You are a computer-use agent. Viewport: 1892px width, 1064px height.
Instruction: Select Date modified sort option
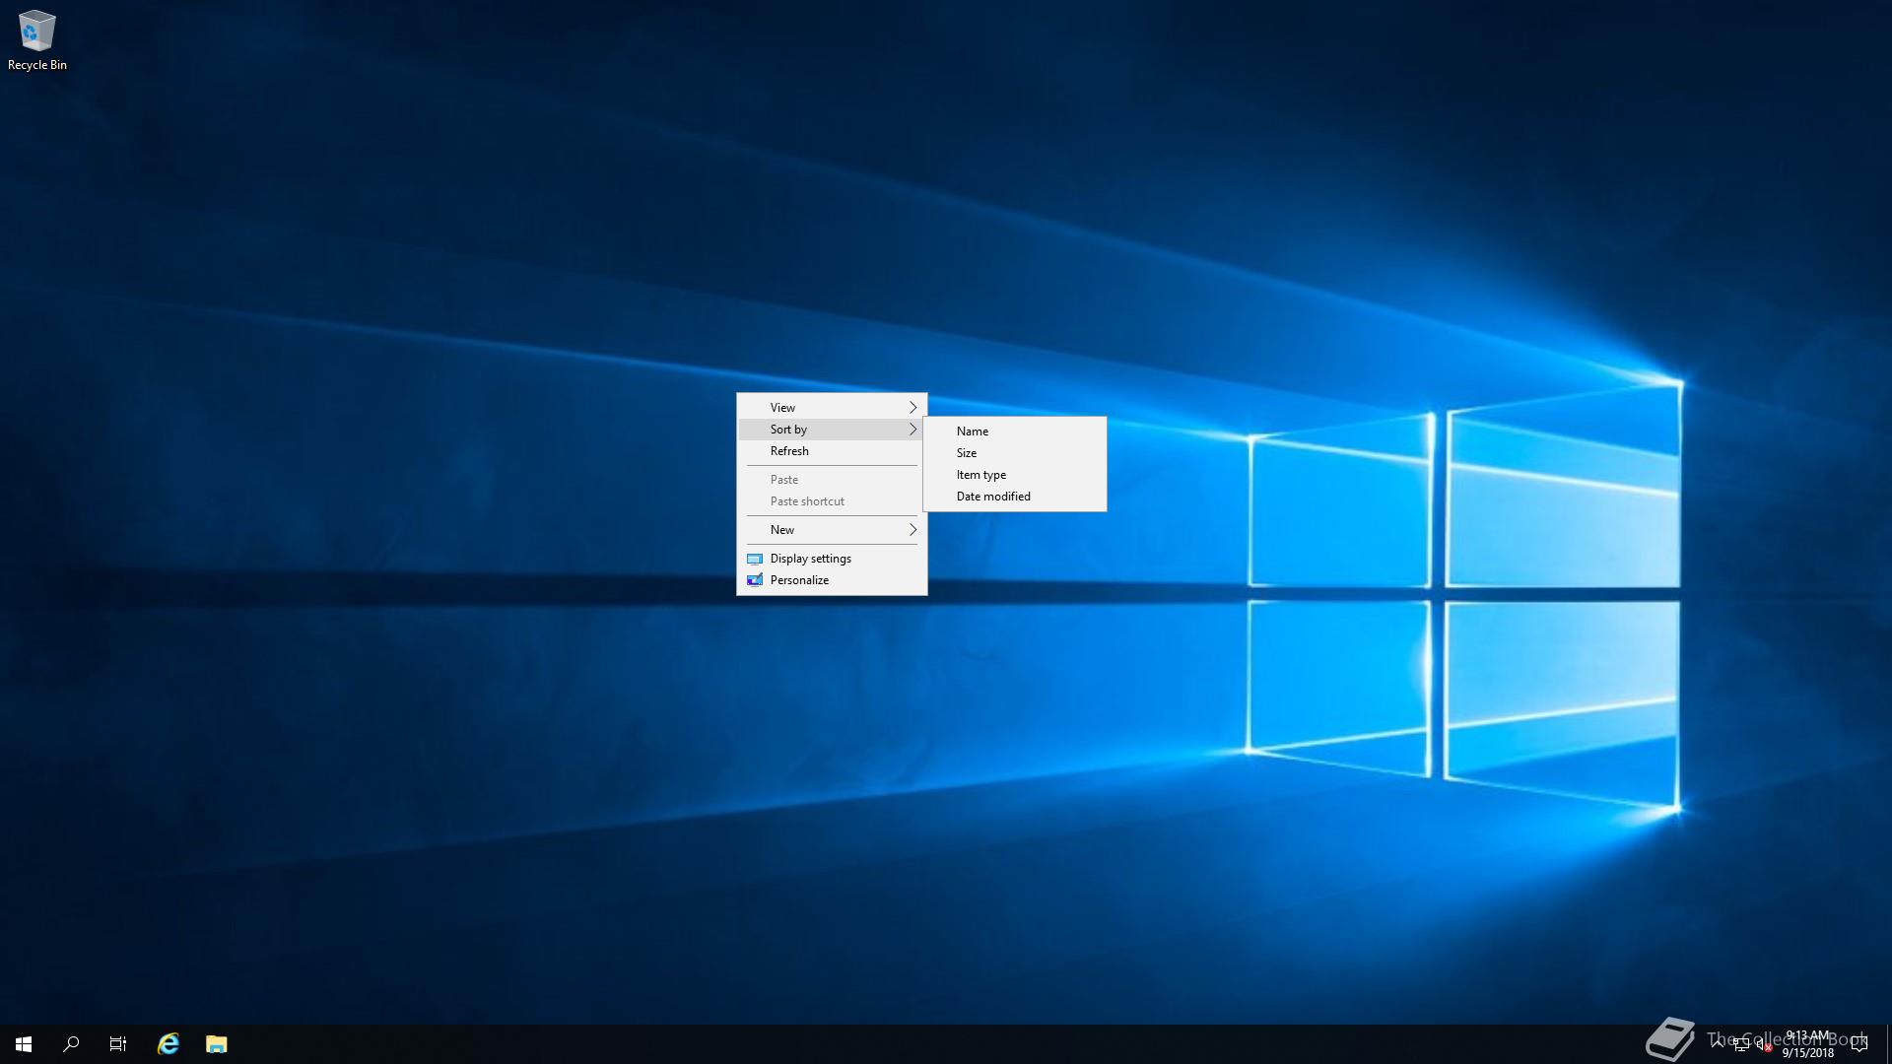point(993,497)
